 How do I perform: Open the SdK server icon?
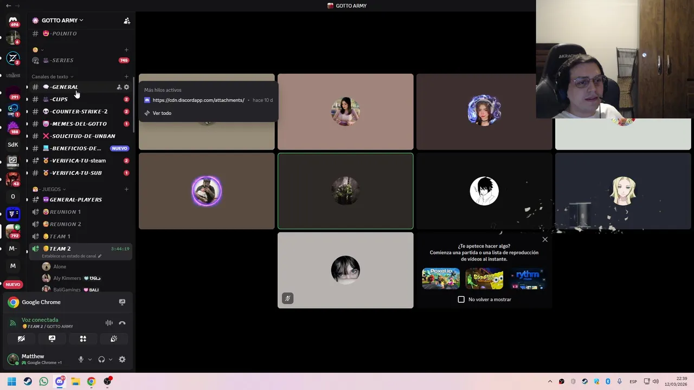[x=13, y=145]
